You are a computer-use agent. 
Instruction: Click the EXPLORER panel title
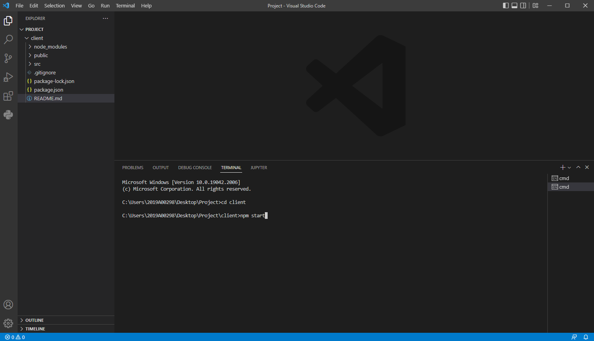pyautogui.click(x=35, y=18)
